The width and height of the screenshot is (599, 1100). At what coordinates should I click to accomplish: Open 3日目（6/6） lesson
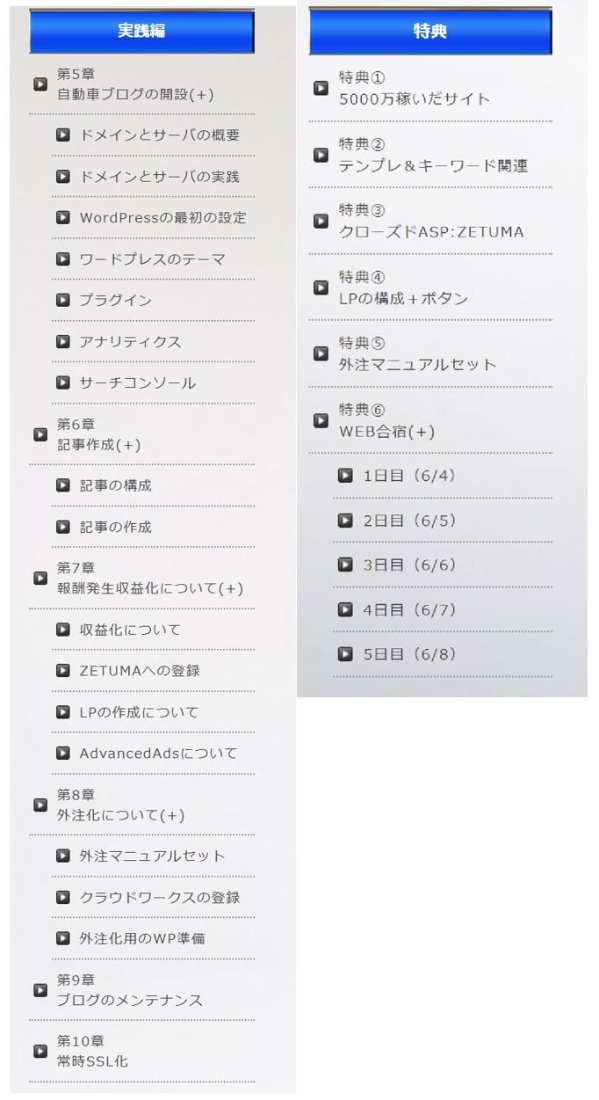(409, 565)
